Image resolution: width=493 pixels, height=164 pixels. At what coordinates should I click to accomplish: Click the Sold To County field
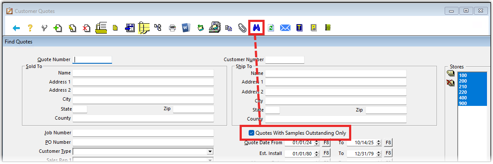[143, 118]
